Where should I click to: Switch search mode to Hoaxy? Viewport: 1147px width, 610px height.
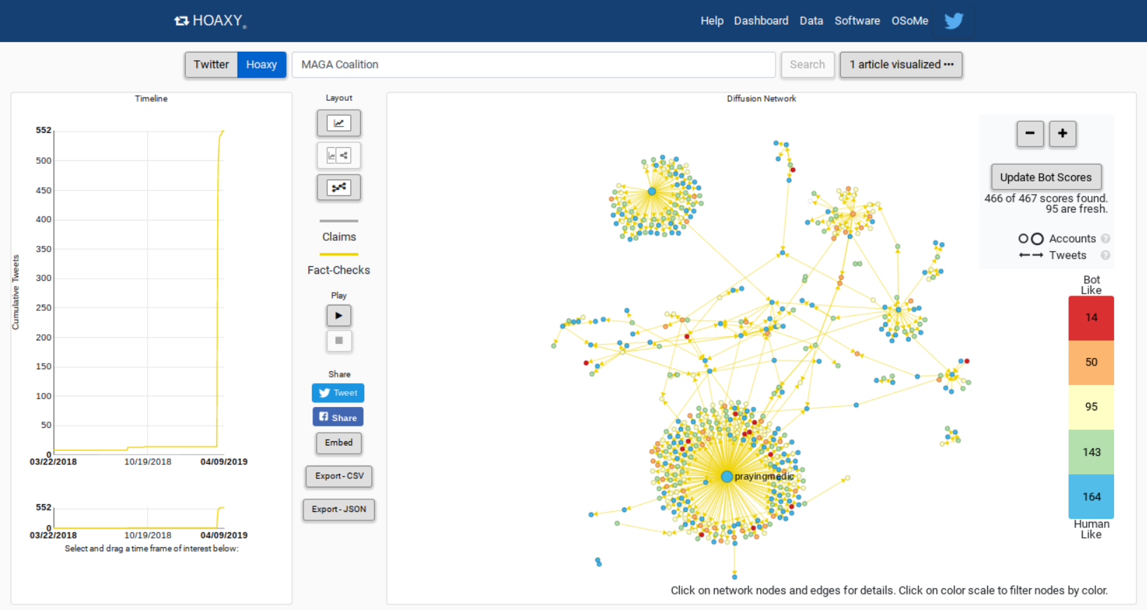tap(261, 64)
